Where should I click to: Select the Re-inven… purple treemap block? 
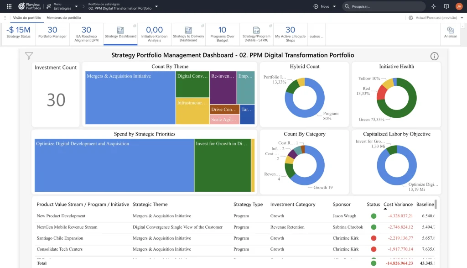(223, 88)
